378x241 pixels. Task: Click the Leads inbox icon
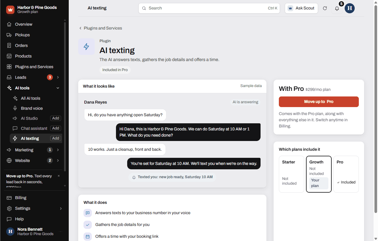click(x=9, y=77)
